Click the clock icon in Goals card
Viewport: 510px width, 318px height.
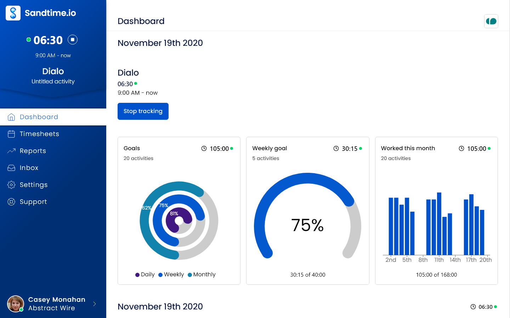204,148
